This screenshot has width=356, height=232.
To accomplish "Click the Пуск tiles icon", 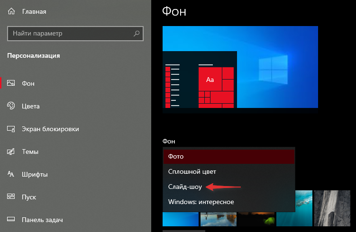I will (11, 197).
